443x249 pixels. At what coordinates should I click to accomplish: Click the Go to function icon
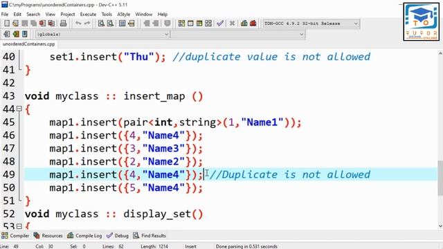point(123,24)
